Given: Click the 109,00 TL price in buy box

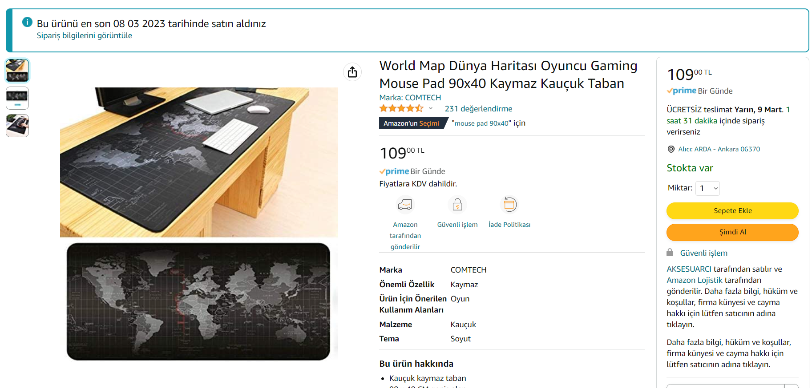Looking at the screenshot, I should pyautogui.click(x=689, y=74).
